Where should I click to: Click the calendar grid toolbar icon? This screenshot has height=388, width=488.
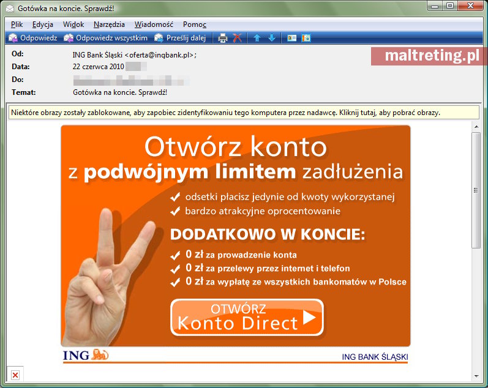click(x=306, y=38)
